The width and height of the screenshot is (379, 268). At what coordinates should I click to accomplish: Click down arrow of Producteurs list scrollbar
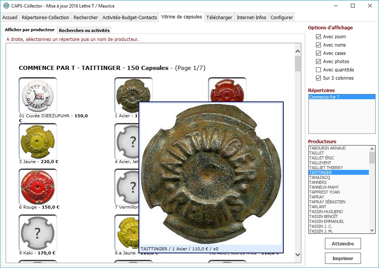pyautogui.click(x=372, y=230)
